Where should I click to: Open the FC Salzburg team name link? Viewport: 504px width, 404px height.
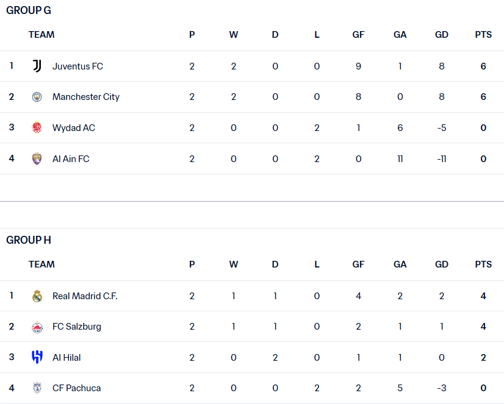pos(77,327)
